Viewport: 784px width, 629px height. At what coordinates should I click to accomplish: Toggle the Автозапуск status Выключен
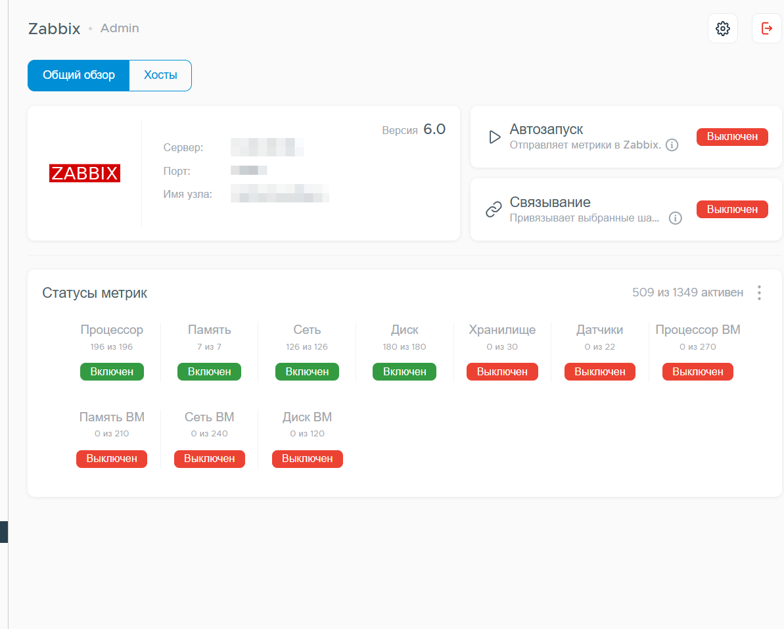[732, 137]
